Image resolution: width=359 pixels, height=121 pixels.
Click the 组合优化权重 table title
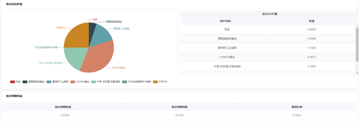(270, 14)
